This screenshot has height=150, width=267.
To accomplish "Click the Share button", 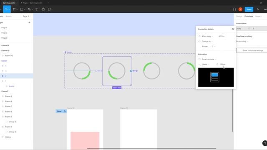I will (x=249, y=9).
